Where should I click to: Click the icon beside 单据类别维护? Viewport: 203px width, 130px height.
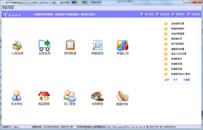[x=166, y=29]
